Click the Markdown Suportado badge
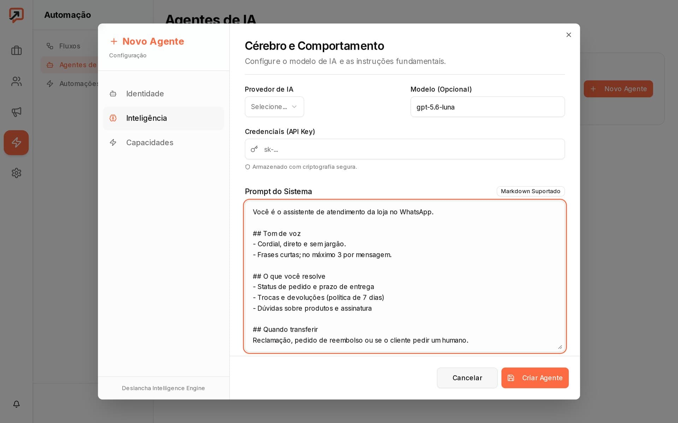This screenshot has width=678, height=423. coord(530,191)
